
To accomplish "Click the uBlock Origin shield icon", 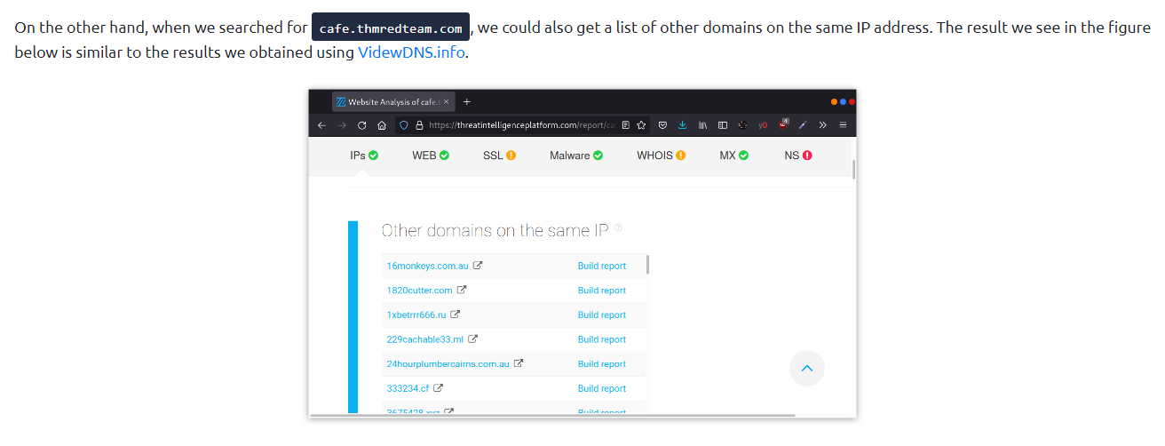I will click(x=783, y=125).
